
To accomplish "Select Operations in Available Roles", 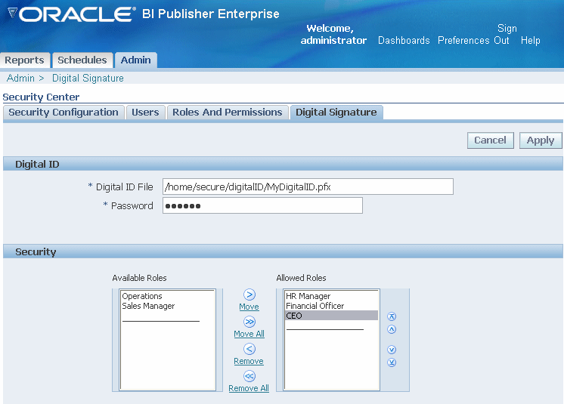I will [168, 296].
